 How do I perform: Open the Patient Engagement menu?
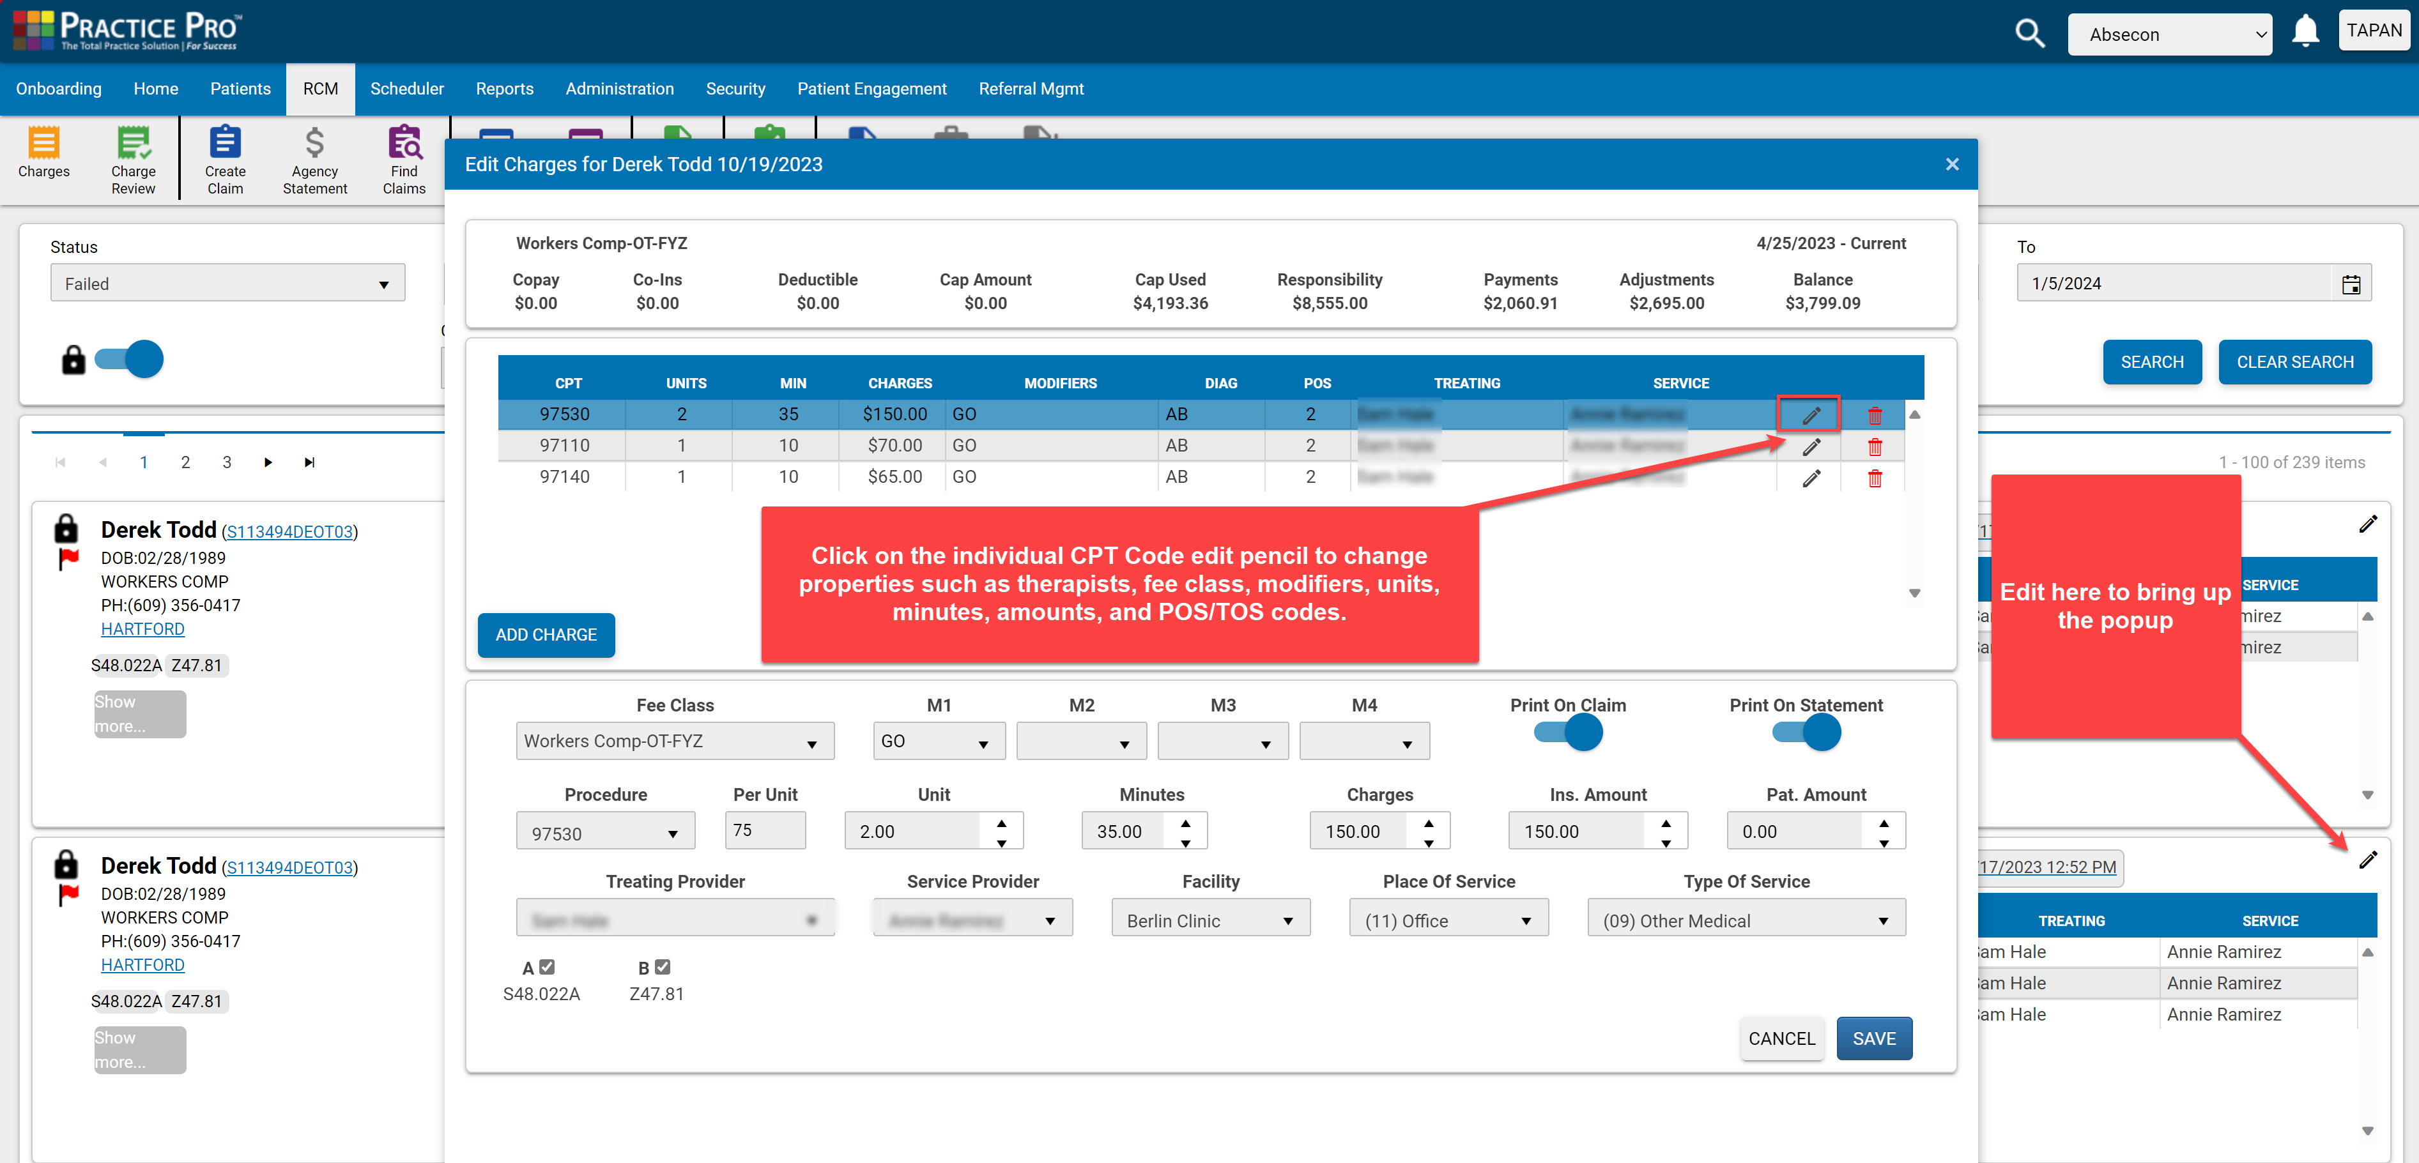[x=872, y=88]
